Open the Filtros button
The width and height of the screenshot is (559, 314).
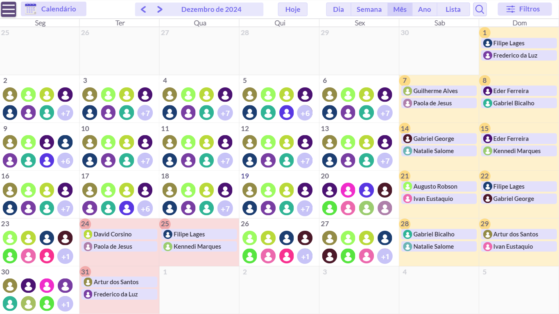[525, 9]
